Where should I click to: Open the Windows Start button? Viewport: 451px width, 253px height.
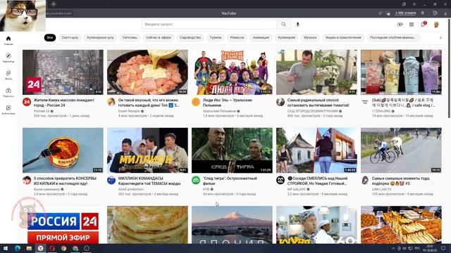point(6,248)
